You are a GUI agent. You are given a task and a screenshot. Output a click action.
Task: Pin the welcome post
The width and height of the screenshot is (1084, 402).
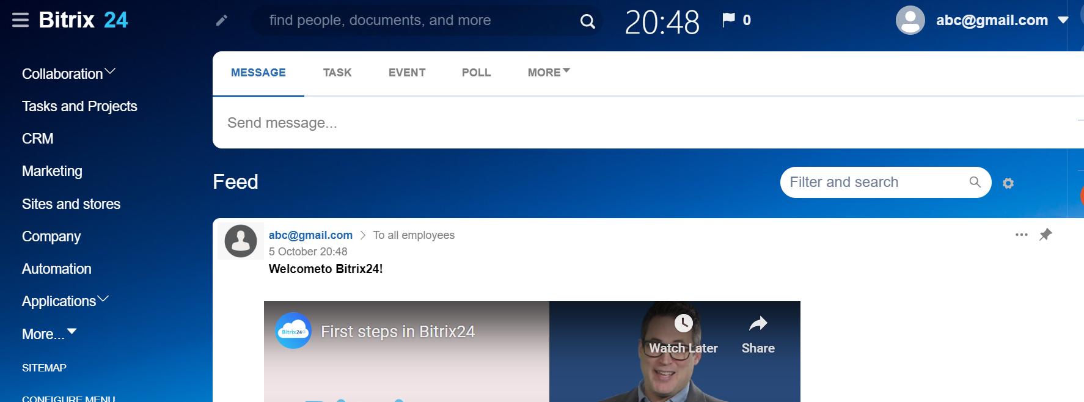pyautogui.click(x=1046, y=235)
